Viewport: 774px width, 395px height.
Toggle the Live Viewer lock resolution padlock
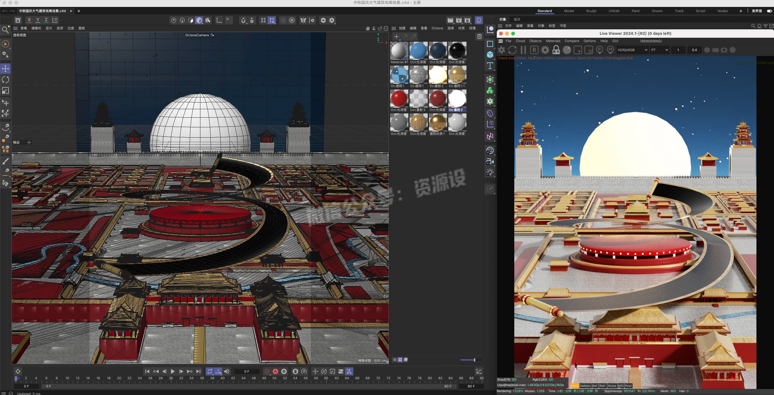[x=556, y=50]
